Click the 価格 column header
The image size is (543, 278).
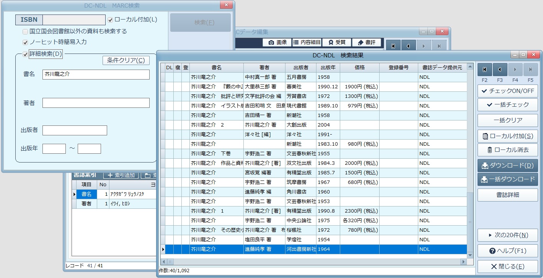coord(360,68)
